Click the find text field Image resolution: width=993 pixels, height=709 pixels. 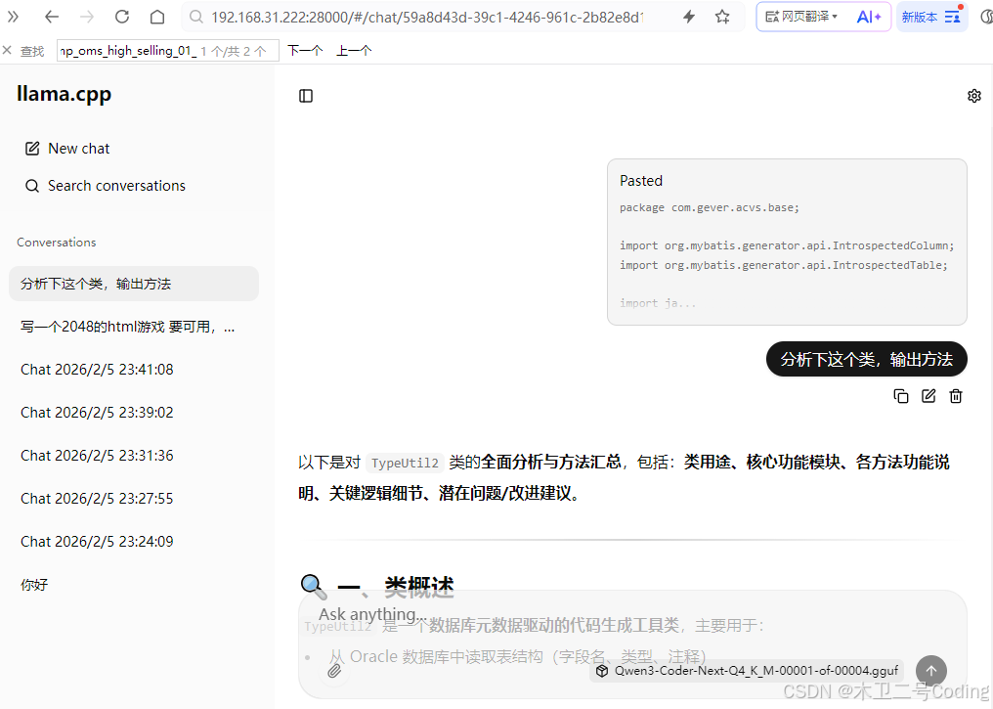[168, 51]
